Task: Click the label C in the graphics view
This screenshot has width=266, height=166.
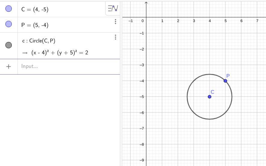Action: point(212,92)
